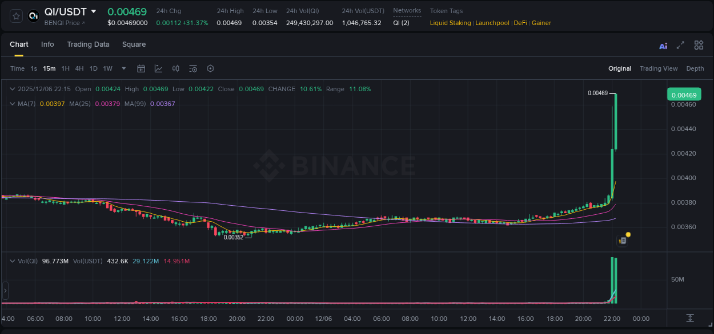Open the indicators list settings icon

click(193, 68)
